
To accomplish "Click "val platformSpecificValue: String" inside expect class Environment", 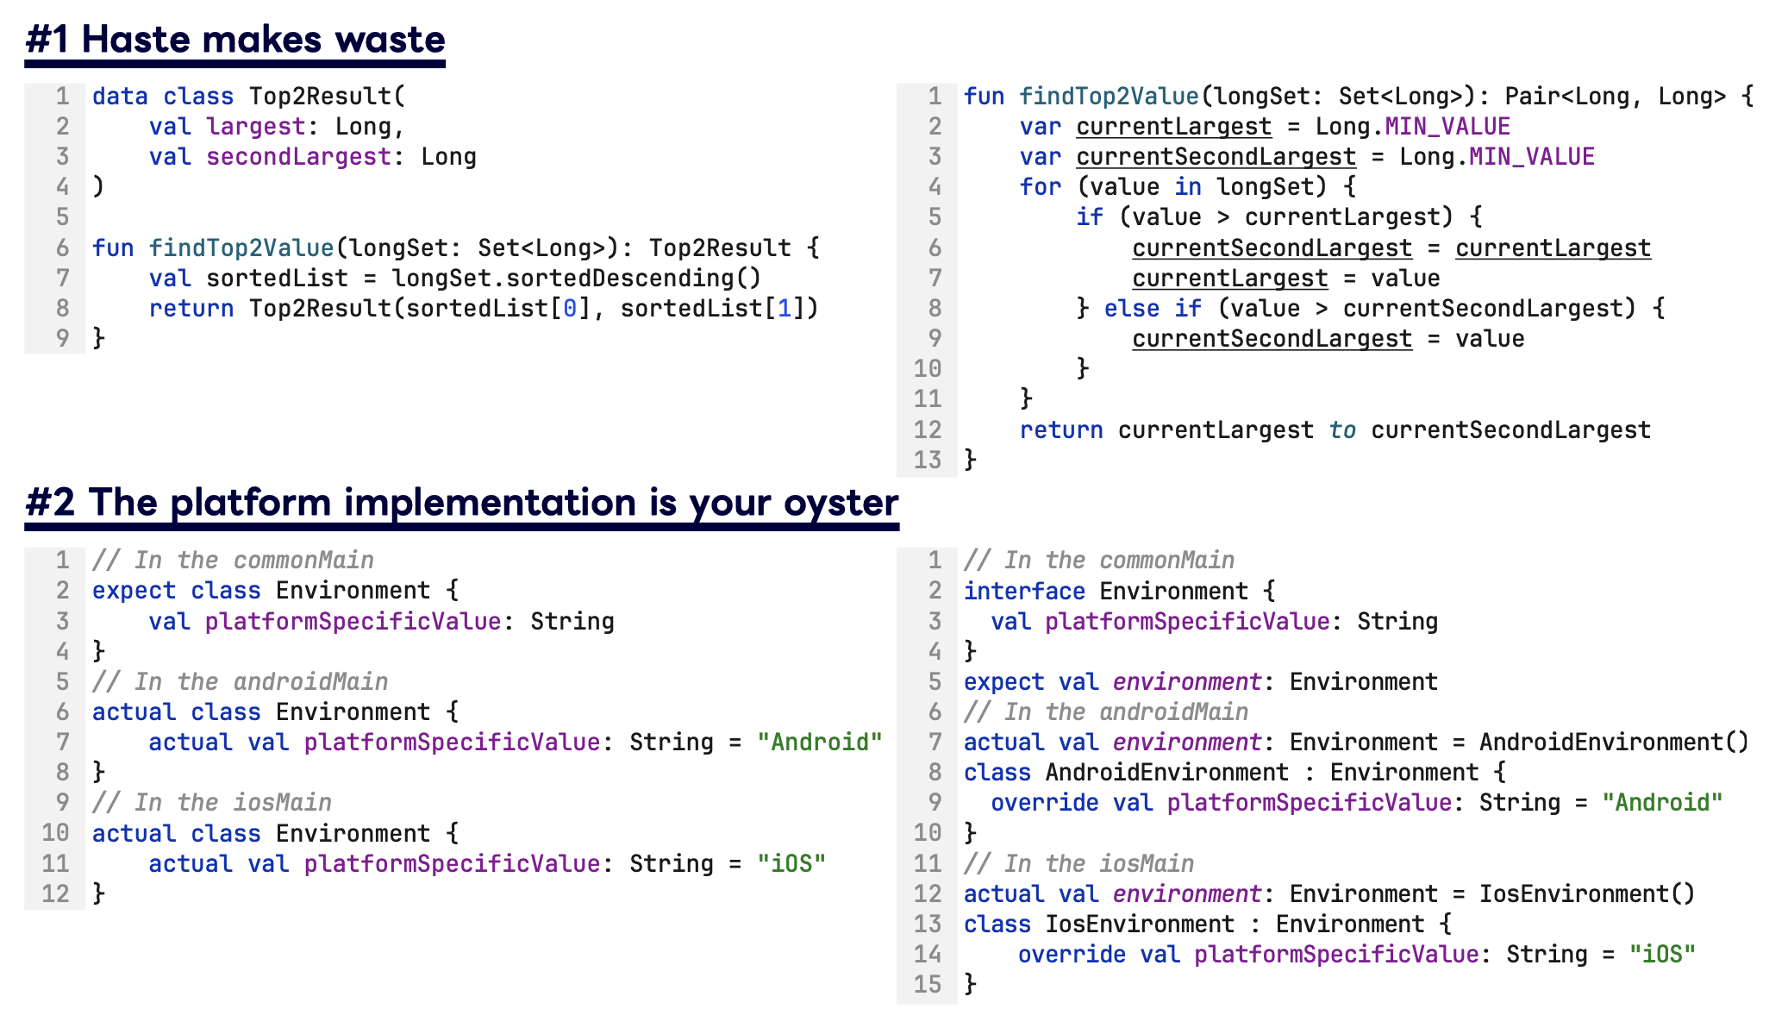I will click(381, 622).
